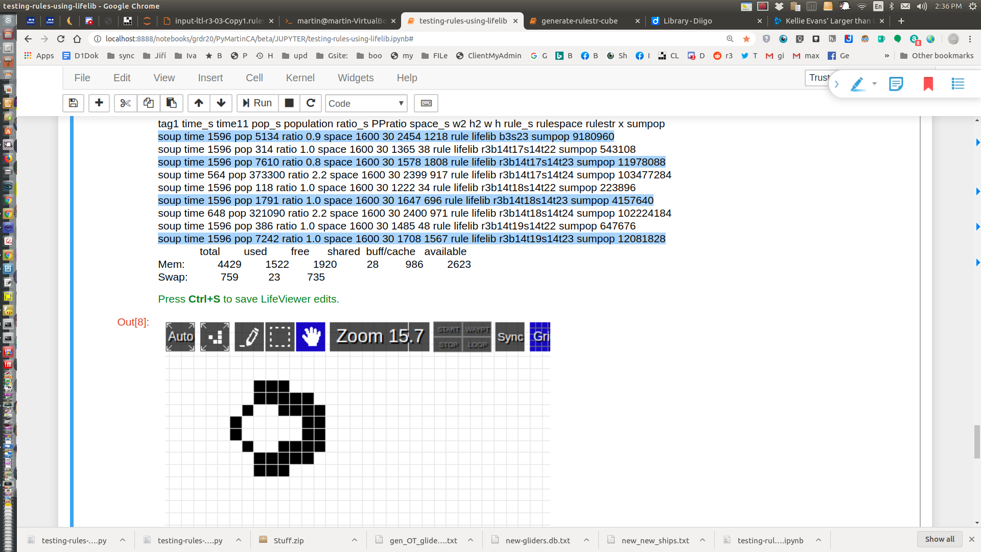The height and width of the screenshot is (552, 981).
Task: Open the Kernel menu
Action: pos(300,78)
